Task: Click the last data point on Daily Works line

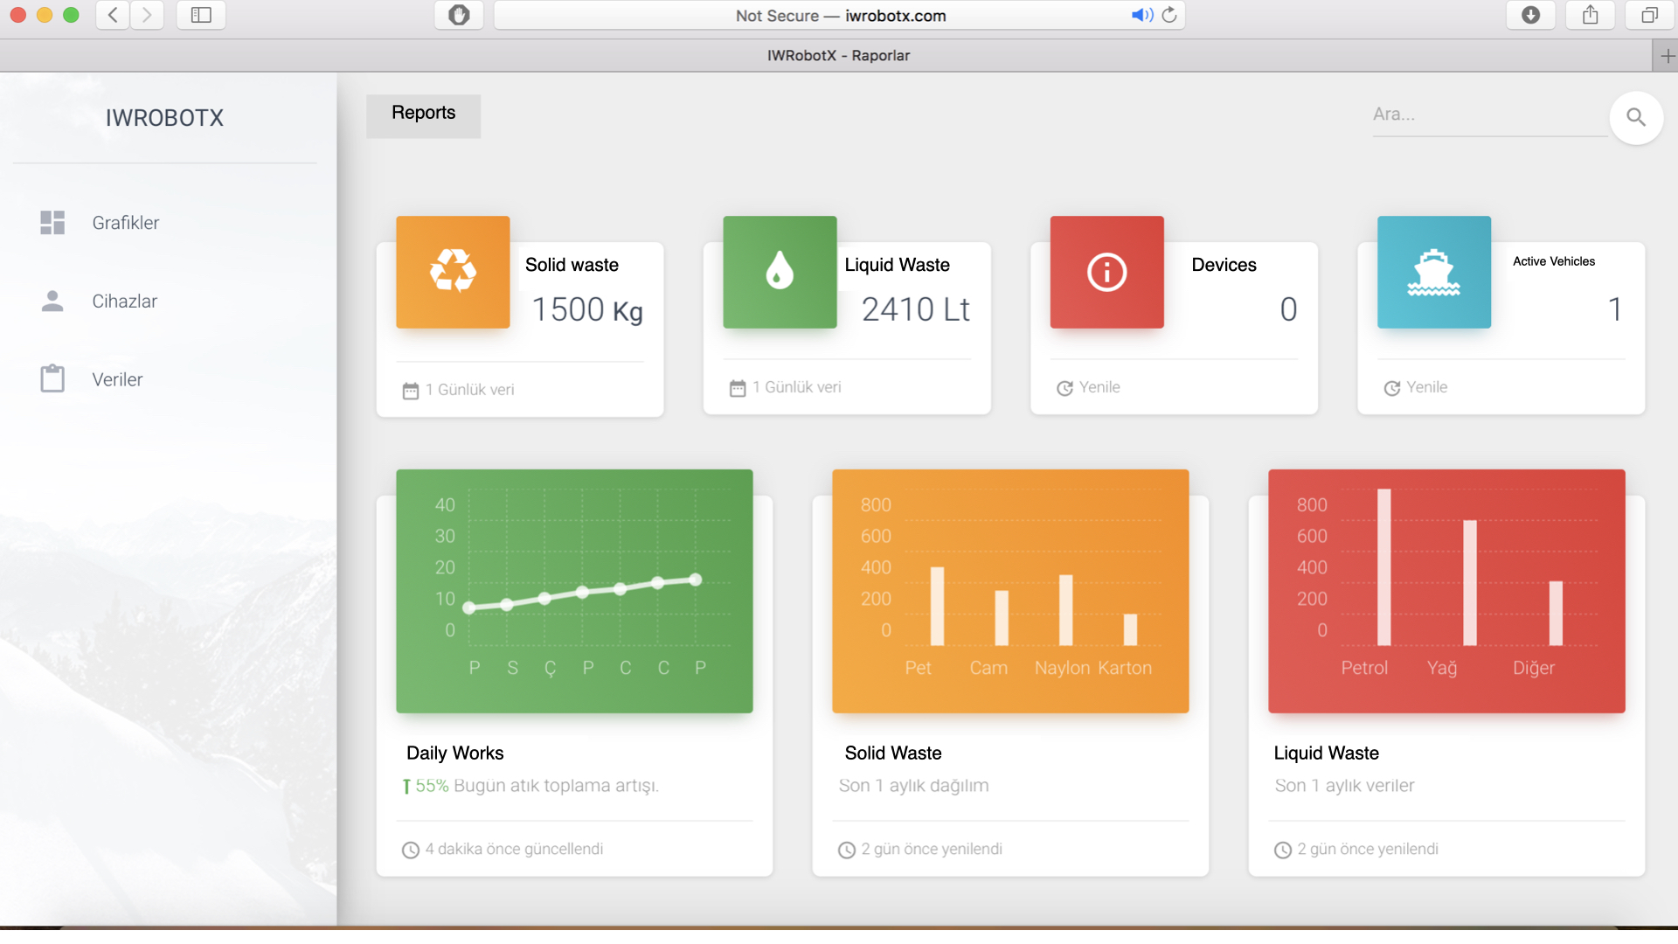Action: tap(696, 580)
